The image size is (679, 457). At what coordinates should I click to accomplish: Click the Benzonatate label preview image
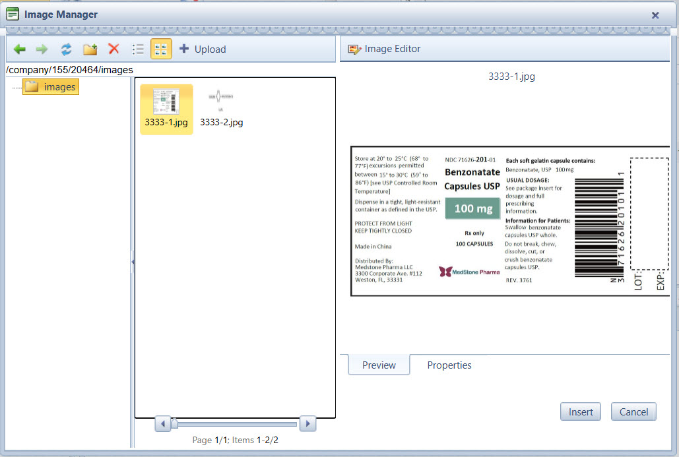[x=510, y=221]
